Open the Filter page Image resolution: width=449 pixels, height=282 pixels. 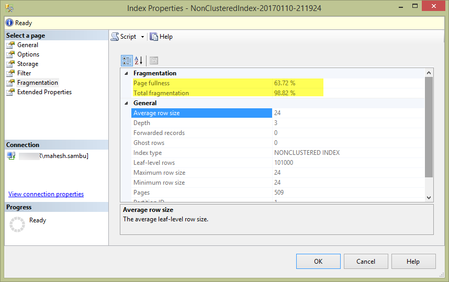click(x=24, y=73)
